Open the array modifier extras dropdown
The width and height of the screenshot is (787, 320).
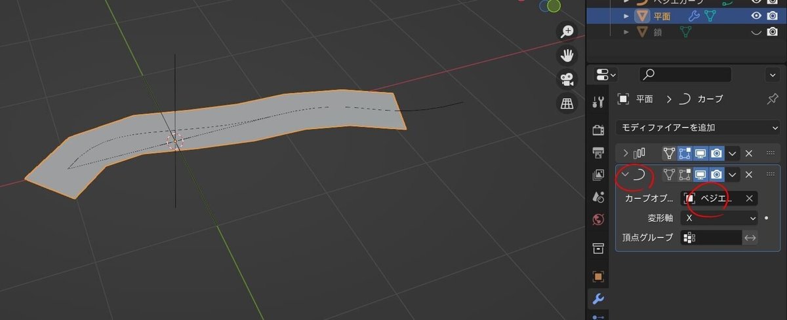click(x=733, y=153)
